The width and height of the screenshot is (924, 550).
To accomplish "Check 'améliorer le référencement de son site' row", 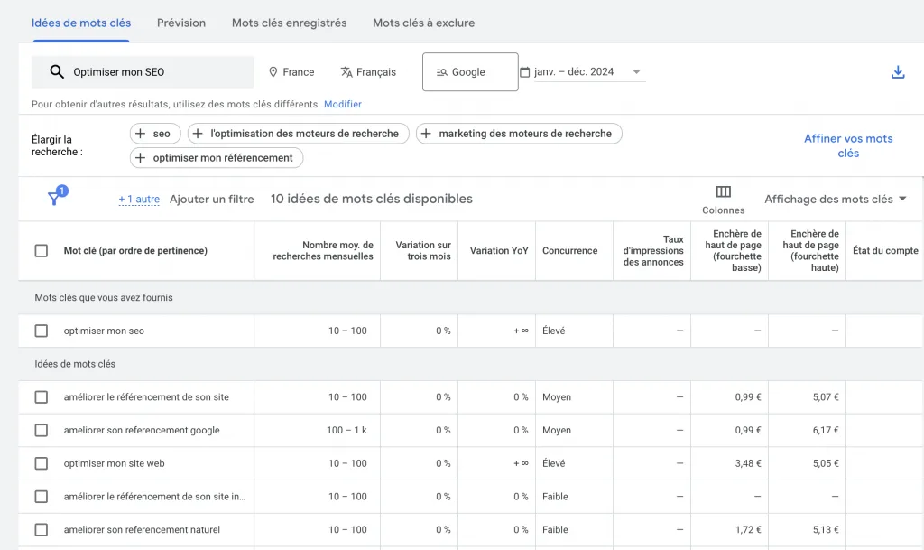I will point(42,396).
